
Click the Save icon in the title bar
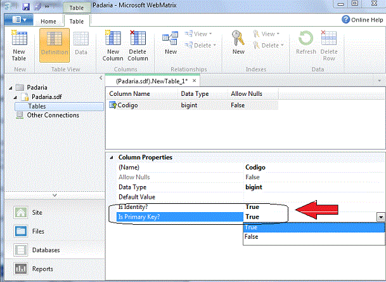[x=26, y=6]
